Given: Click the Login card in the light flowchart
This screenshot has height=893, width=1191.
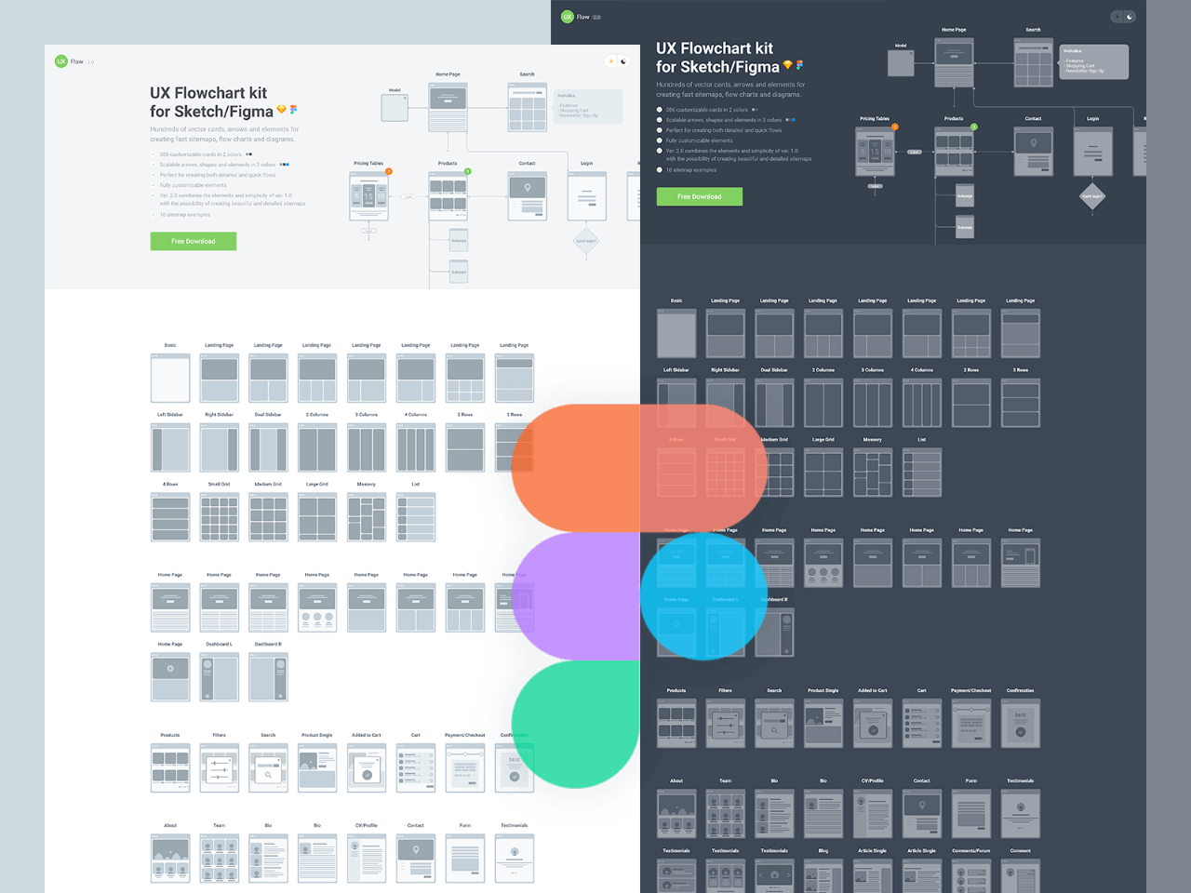Looking at the screenshot, I should coord(587,195).
